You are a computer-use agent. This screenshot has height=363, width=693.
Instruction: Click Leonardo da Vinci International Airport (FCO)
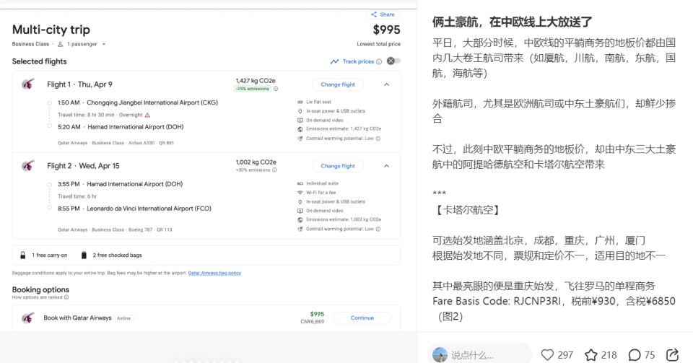[149, 209]
